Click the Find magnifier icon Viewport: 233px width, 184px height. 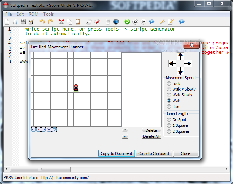[x=89, y=22]
